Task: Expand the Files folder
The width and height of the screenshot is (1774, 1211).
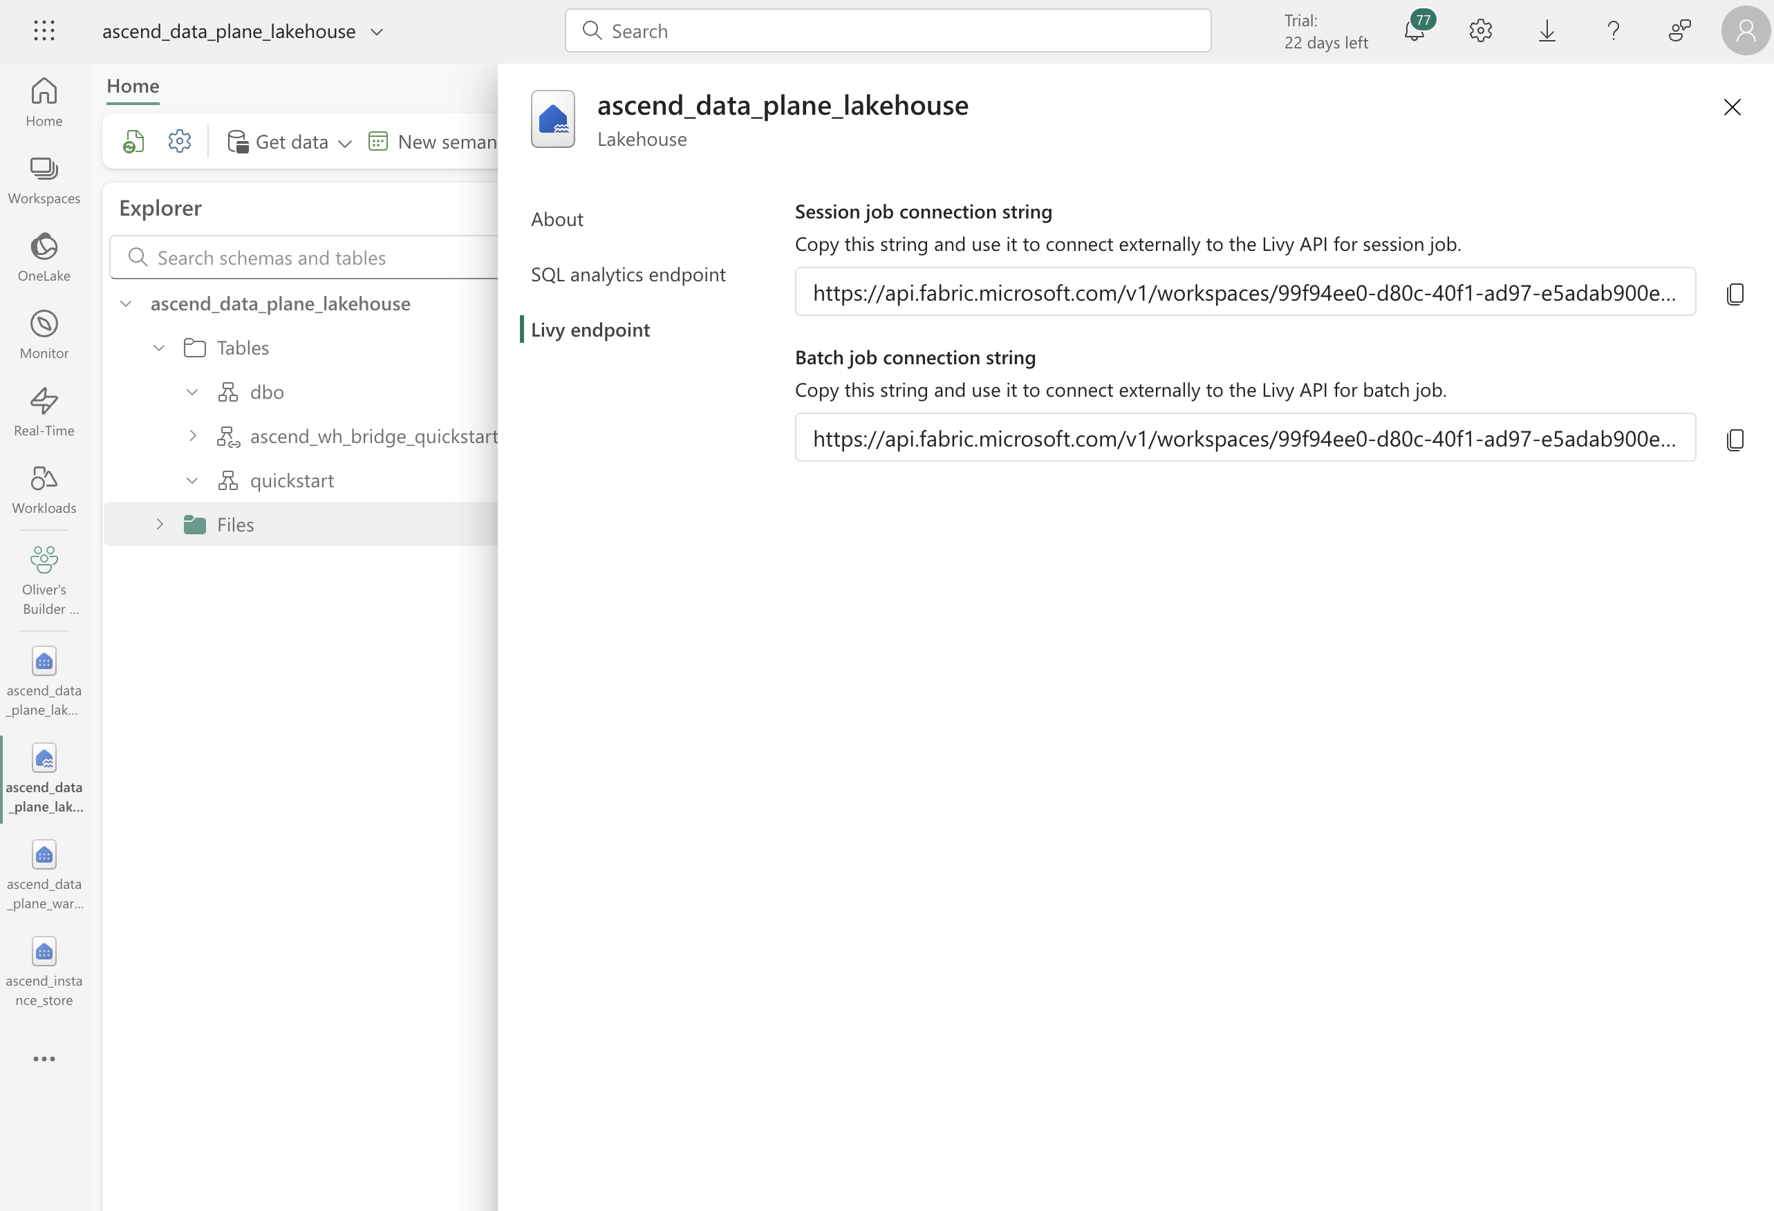Action: [x=159, y=524]
